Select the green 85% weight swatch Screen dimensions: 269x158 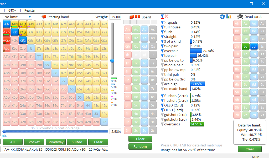click(114, 78)
